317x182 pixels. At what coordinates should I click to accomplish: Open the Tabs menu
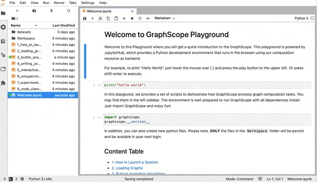73,3
